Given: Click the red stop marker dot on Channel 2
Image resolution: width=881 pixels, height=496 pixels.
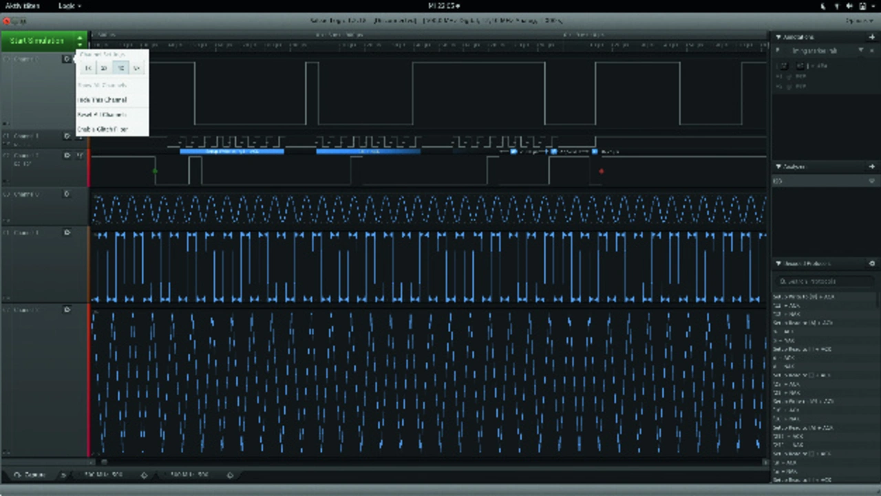Looking at the screenshot, I should click(602, 171).
